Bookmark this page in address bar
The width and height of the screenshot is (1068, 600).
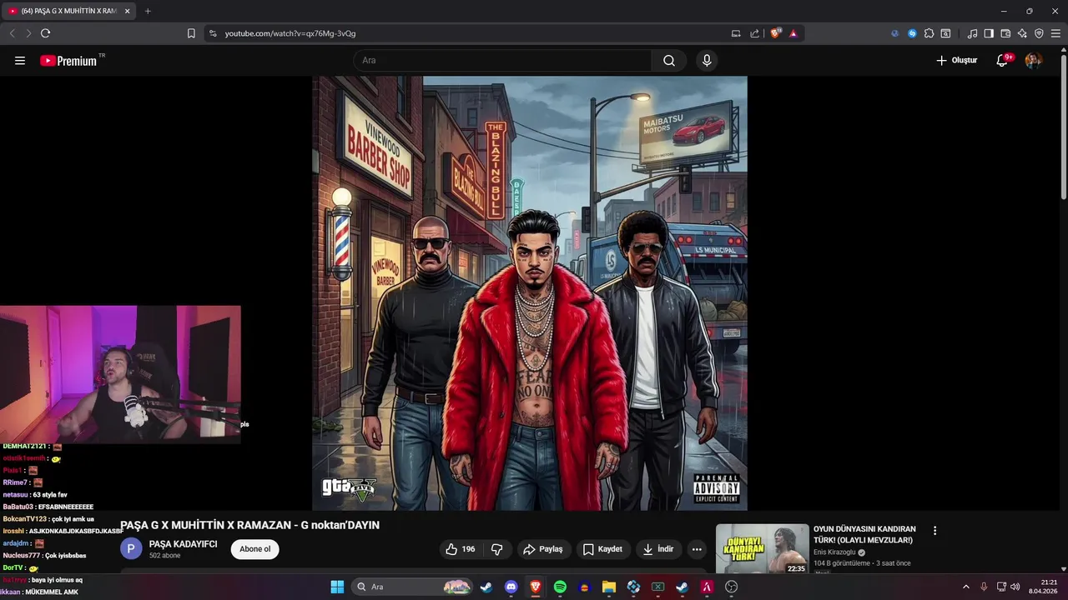[x=191, y=33]
